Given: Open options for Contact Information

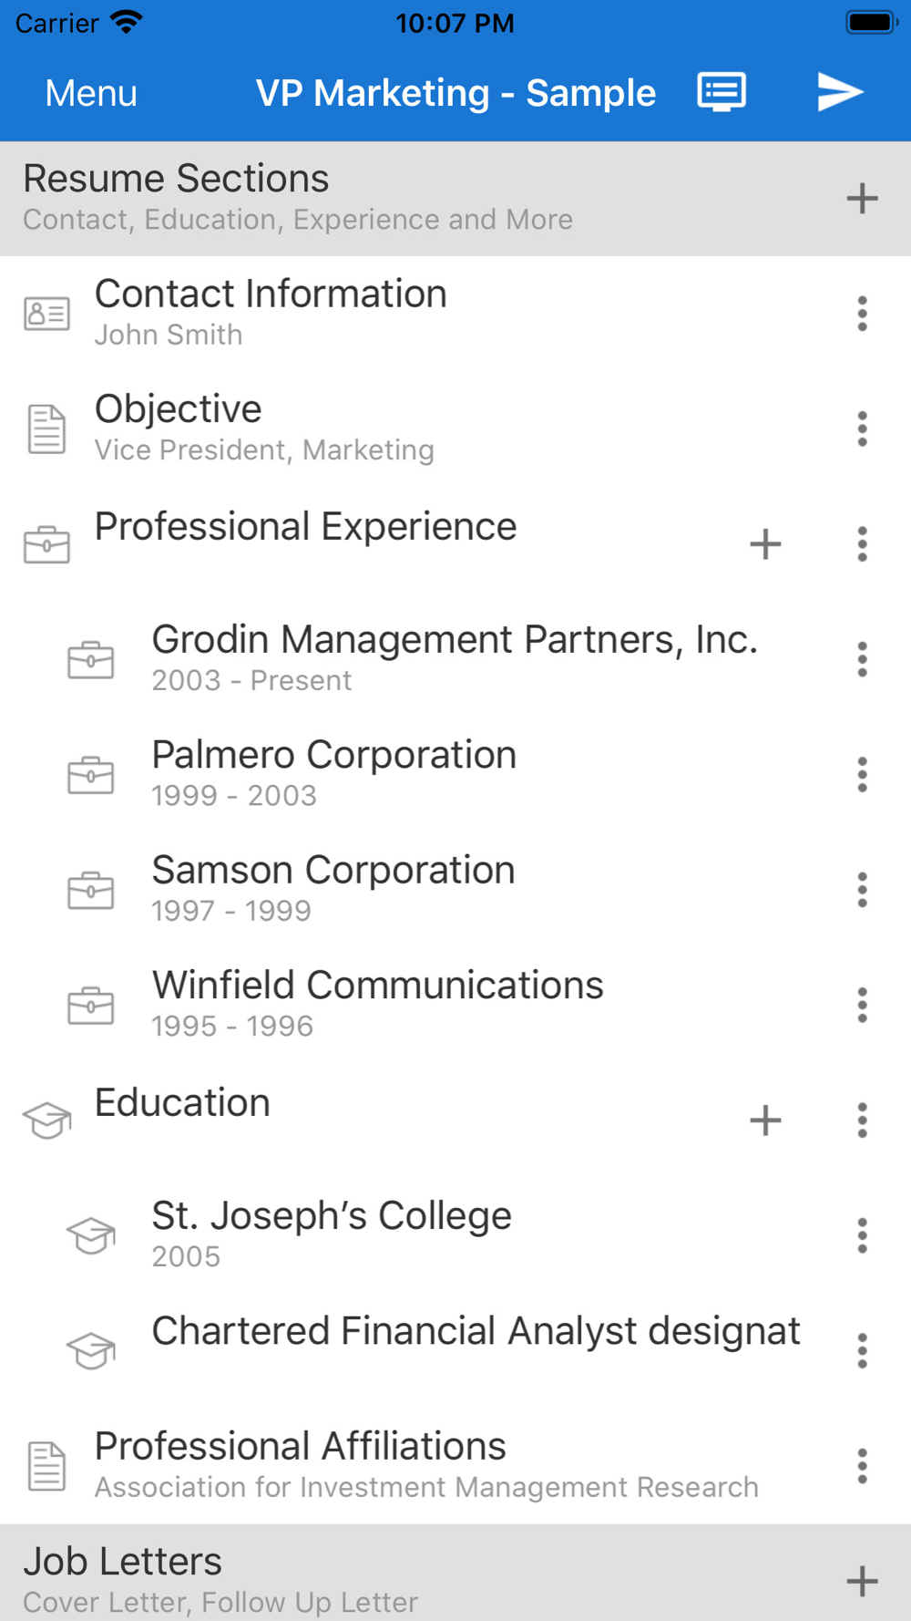Looking at the screenshot, I should (862, 314).
